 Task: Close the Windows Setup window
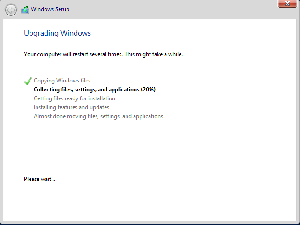coord(287,3)
